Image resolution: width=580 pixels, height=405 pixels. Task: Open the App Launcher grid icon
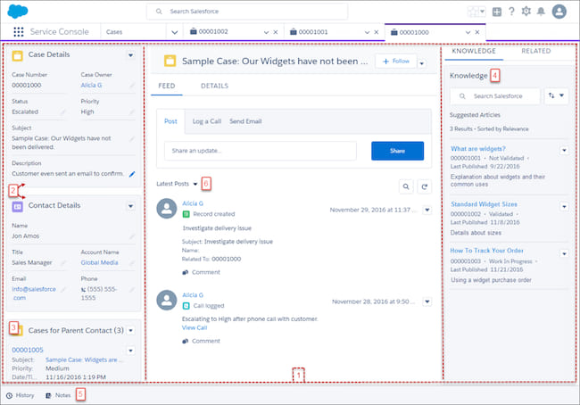click(x=18, y=31)
